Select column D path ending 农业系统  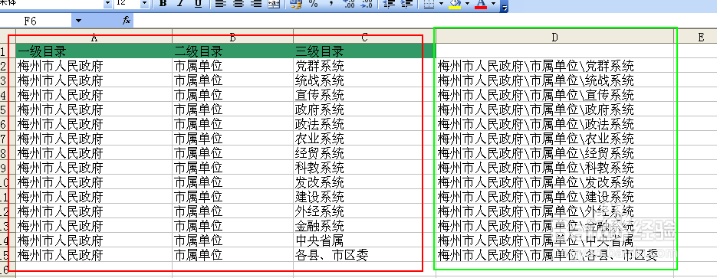(x=554, y=139)
